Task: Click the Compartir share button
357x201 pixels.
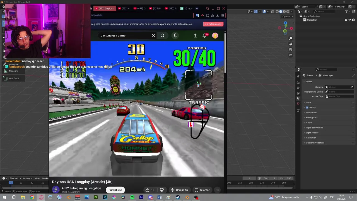Action: click(x=179, y=190)
